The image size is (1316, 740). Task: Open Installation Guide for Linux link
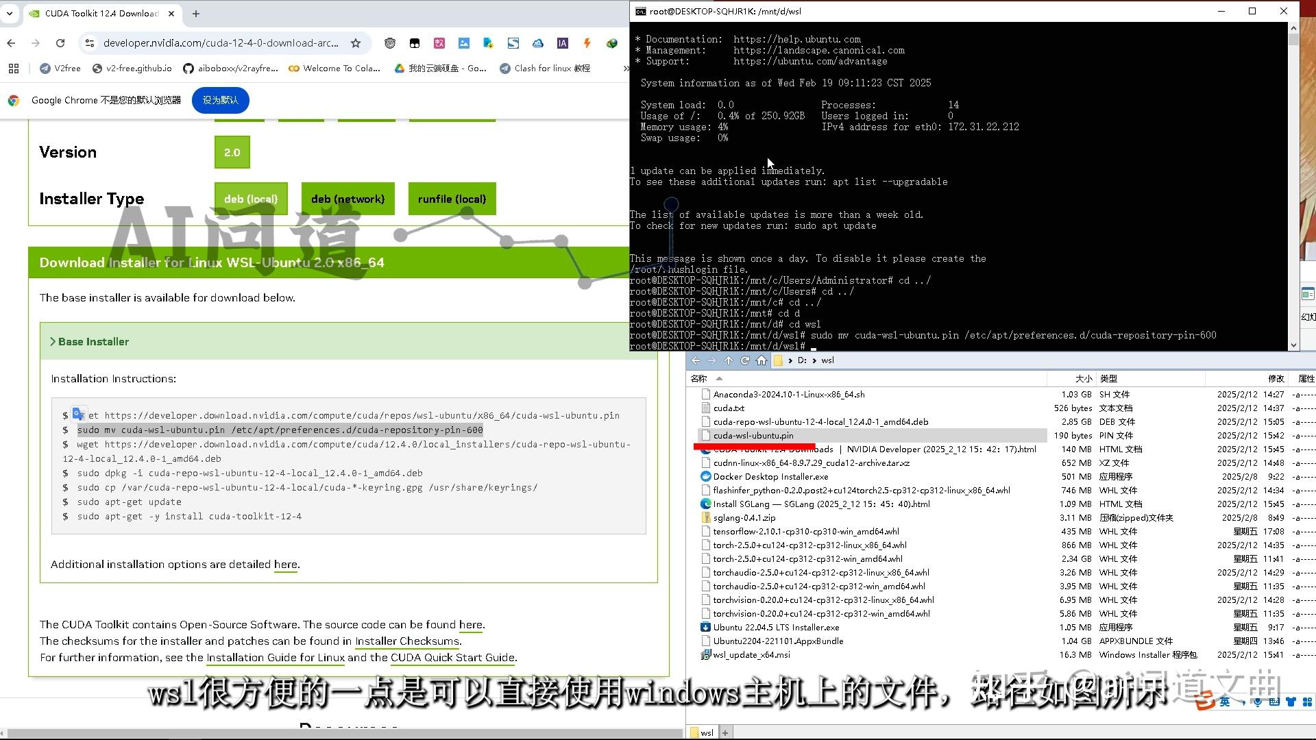pyautogui.click(x=276, y=658)
